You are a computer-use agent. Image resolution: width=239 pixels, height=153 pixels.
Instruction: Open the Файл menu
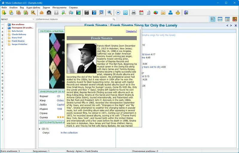point(4,7)
